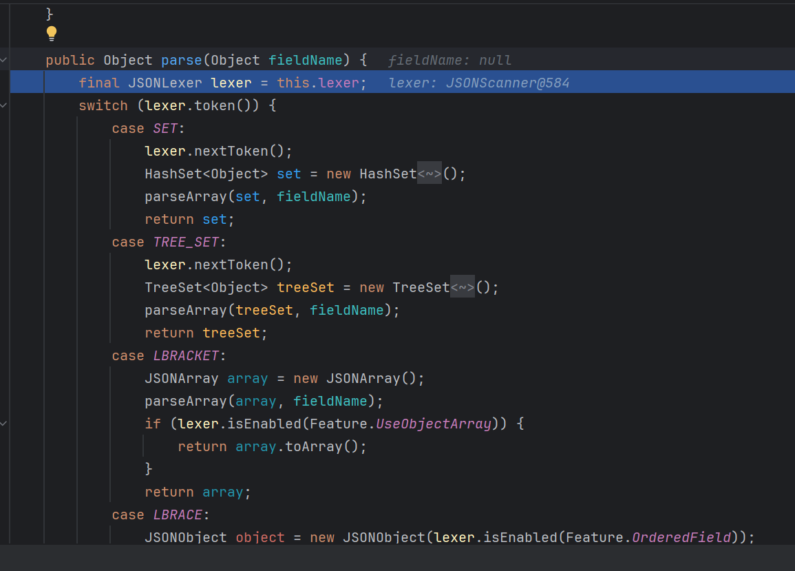Place cursor on 'return treeSet' line
This screenshot has height=571, width=795.
(x=206, y=333)
